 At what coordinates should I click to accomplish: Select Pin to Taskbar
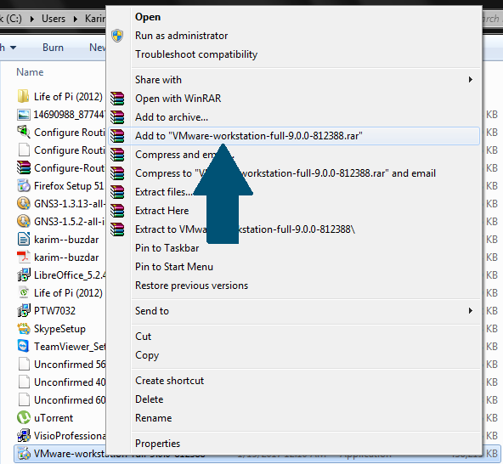(x=293, y=248)
